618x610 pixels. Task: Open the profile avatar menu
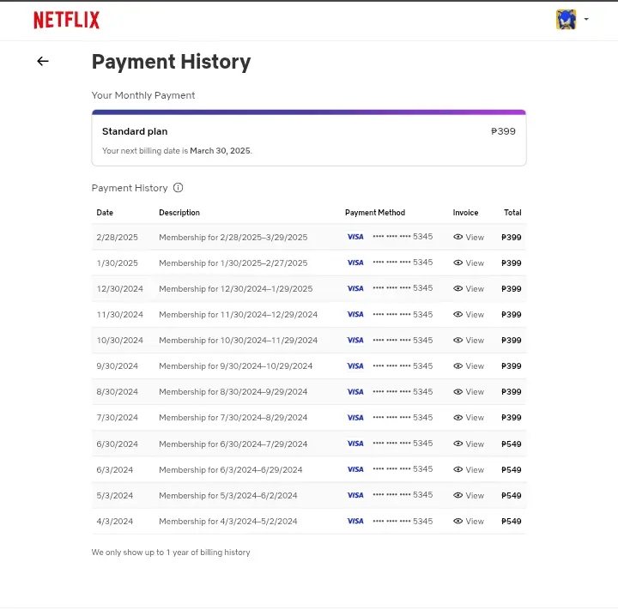[566, 20]
